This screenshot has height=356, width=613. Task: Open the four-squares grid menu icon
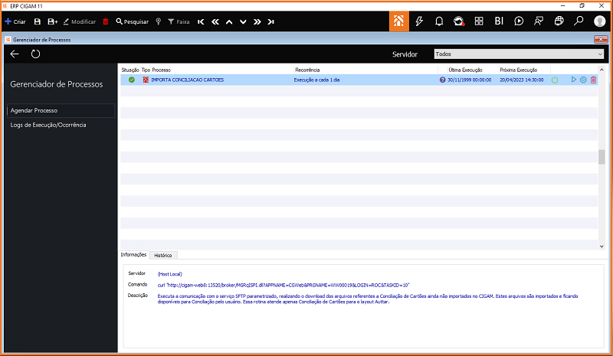point(479,21)
